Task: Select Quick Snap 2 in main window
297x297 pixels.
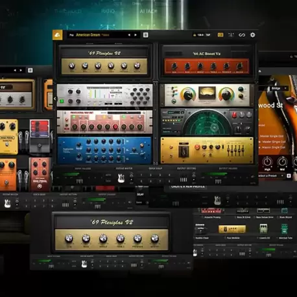Action: [x=150, y=175]
